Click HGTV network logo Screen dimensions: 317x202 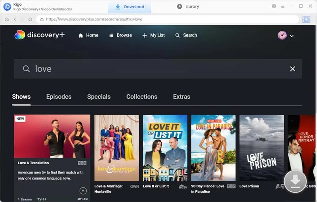point(183,187)
